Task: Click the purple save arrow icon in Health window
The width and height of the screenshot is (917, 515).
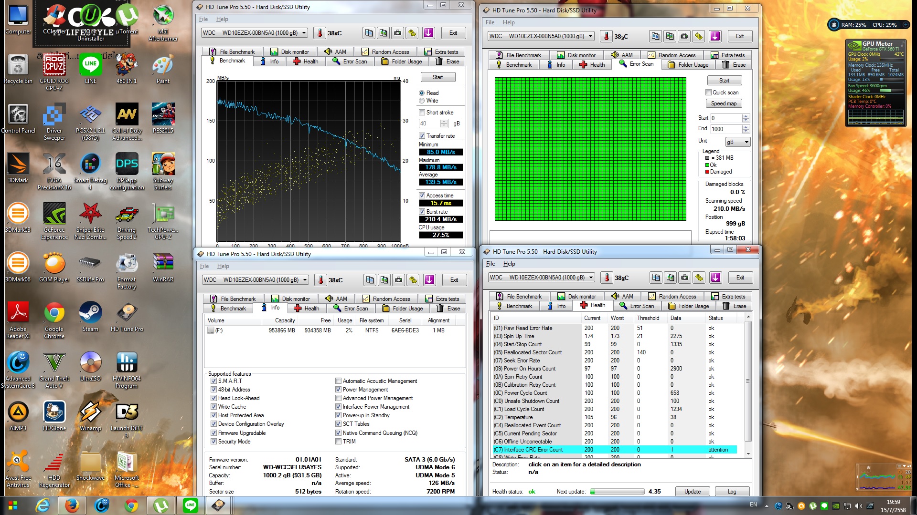Action: coord(715,278)
